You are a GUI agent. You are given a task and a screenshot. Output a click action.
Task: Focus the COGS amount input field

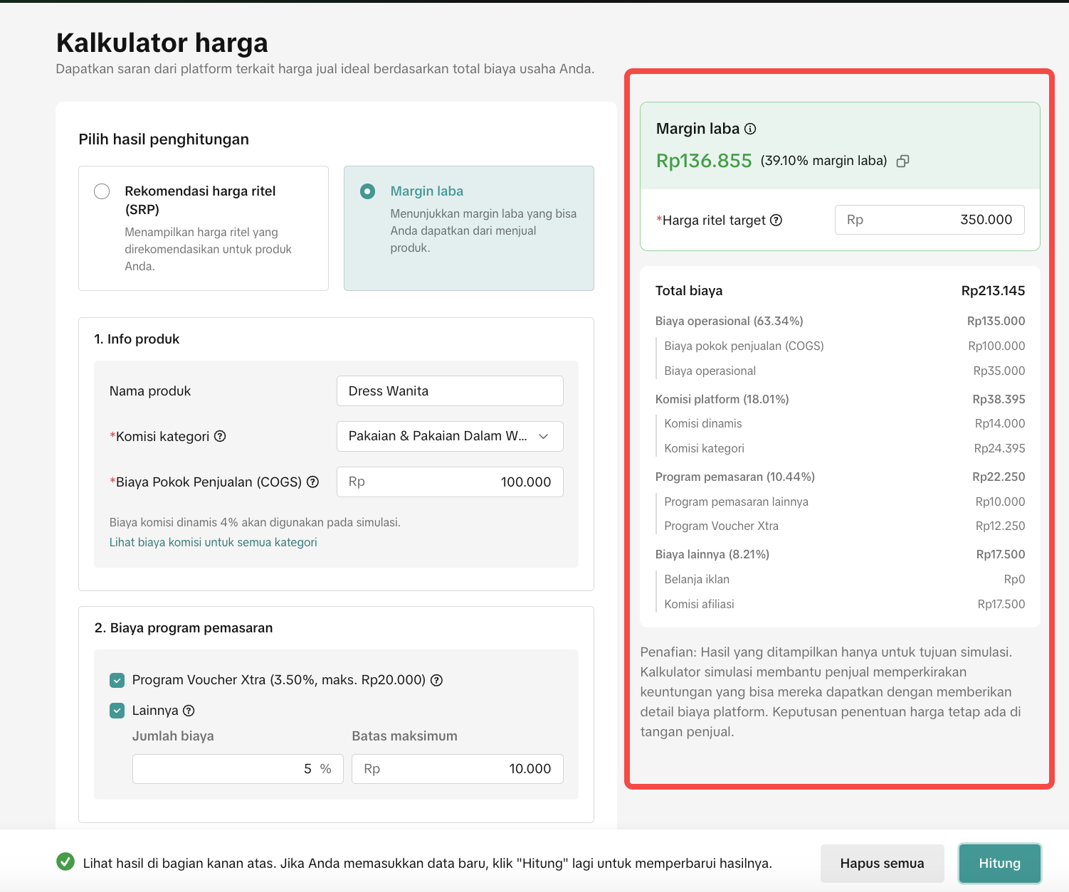point(450,482)
